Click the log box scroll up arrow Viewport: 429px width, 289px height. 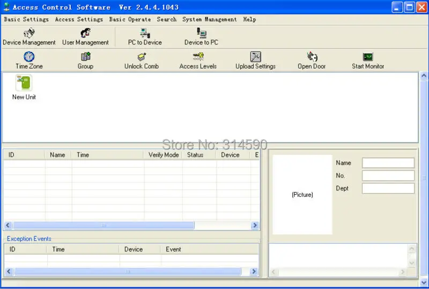click(x=411, y=248)
